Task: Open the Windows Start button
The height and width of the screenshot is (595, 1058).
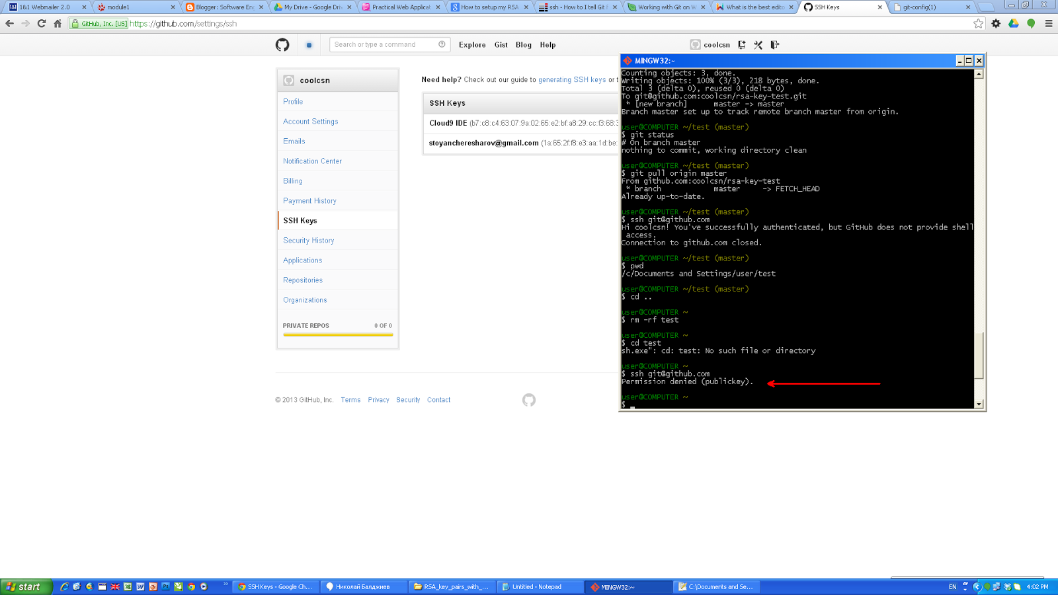Action: (25, 586)
